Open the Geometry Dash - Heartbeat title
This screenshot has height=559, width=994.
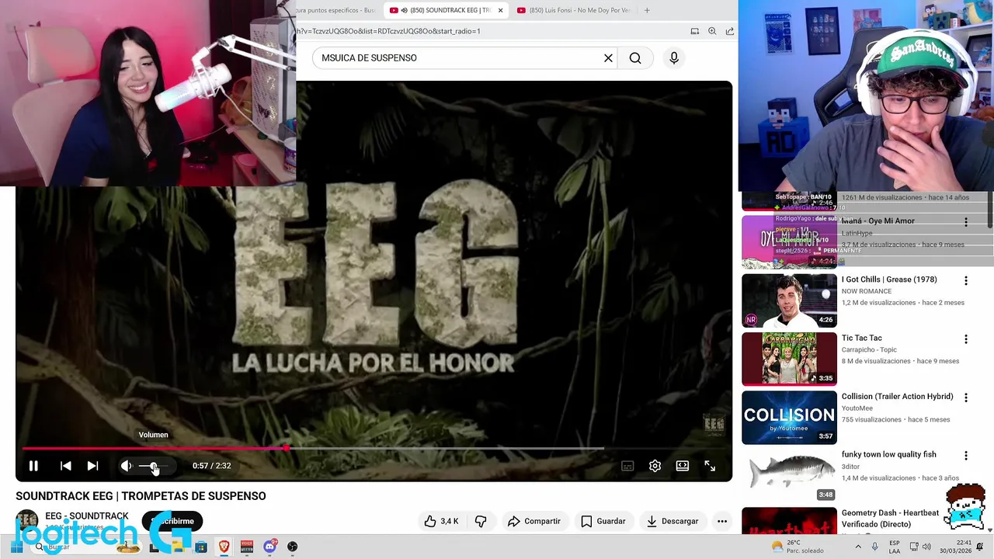[x=890, y=519]
